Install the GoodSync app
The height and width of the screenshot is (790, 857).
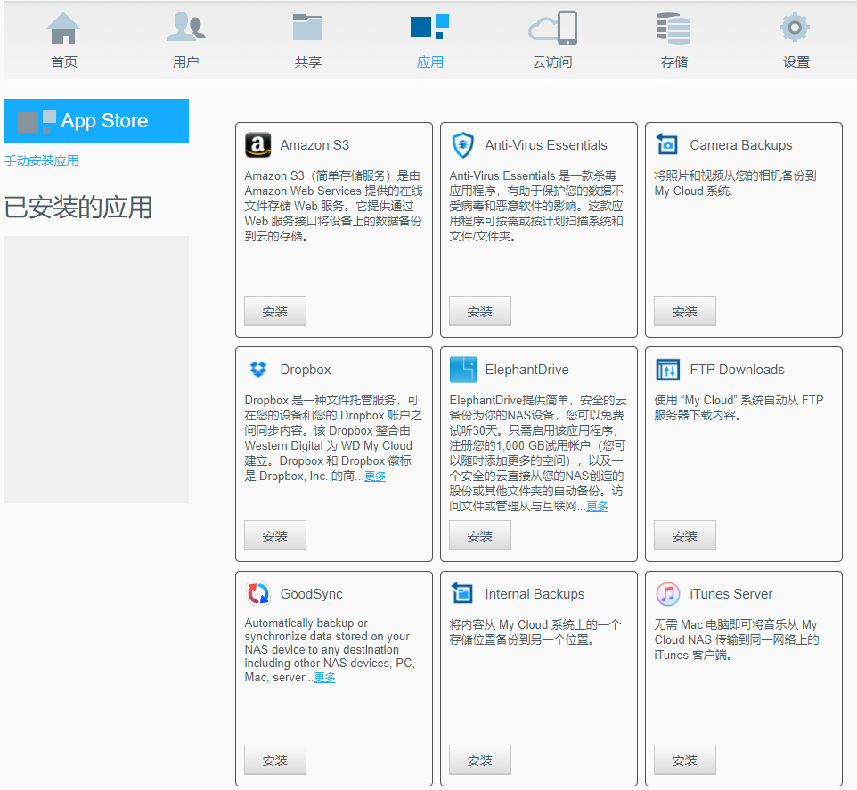275,760
